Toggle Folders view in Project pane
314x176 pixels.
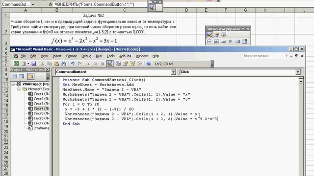coord(30,76)
